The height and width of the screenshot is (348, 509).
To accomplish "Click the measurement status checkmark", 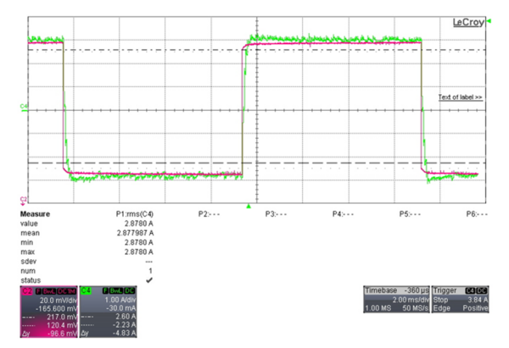I will [x=150, y=279].
